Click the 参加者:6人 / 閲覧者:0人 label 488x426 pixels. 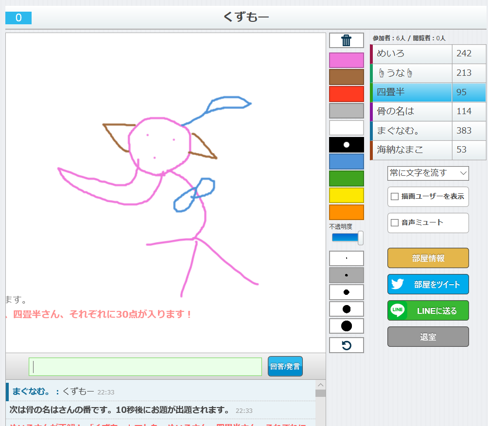coord(409,38)
